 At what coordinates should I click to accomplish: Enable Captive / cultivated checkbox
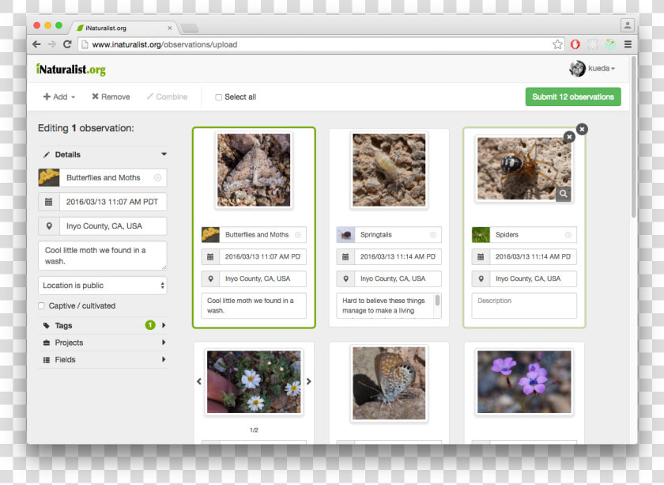click(41, 305)
